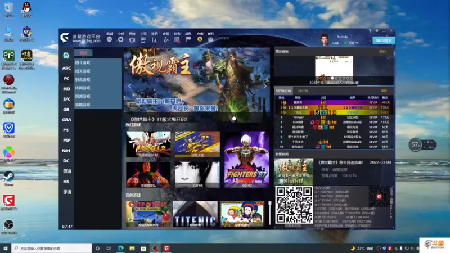Open 射击游戏 category
The width and height of the screenshot is (450, 253).
(x=83, y=79)
